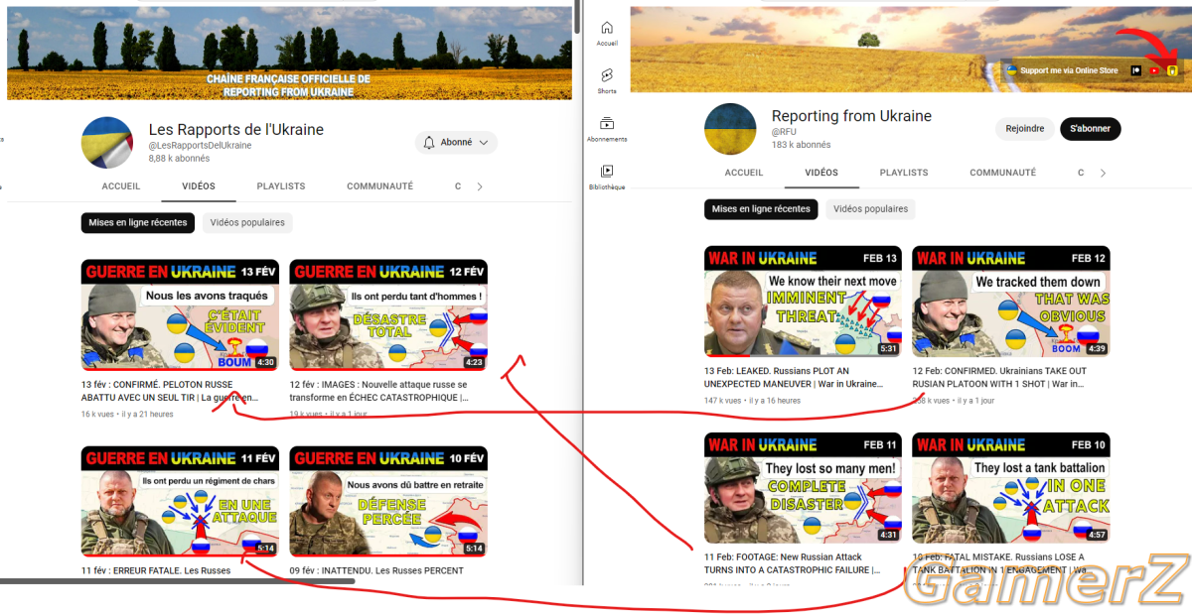Show more tabs with the right window chevron arrow
The image size is (1192, 614).
click(x=1103, y=173)
